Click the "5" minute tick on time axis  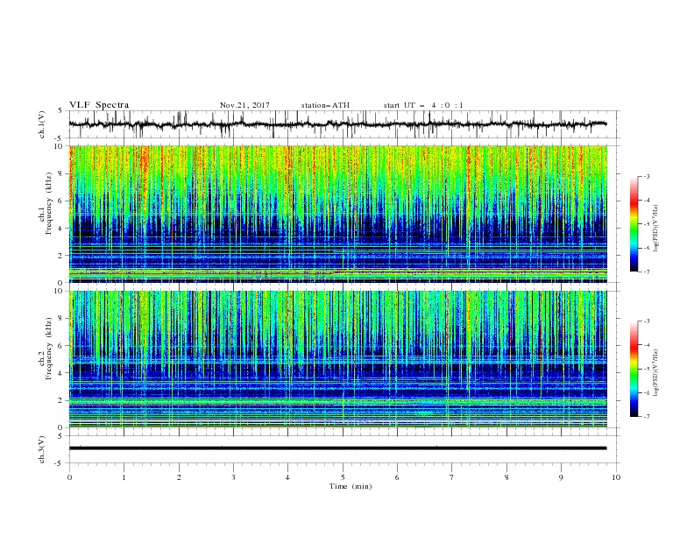pyautogui.click(x=343, y=477)
